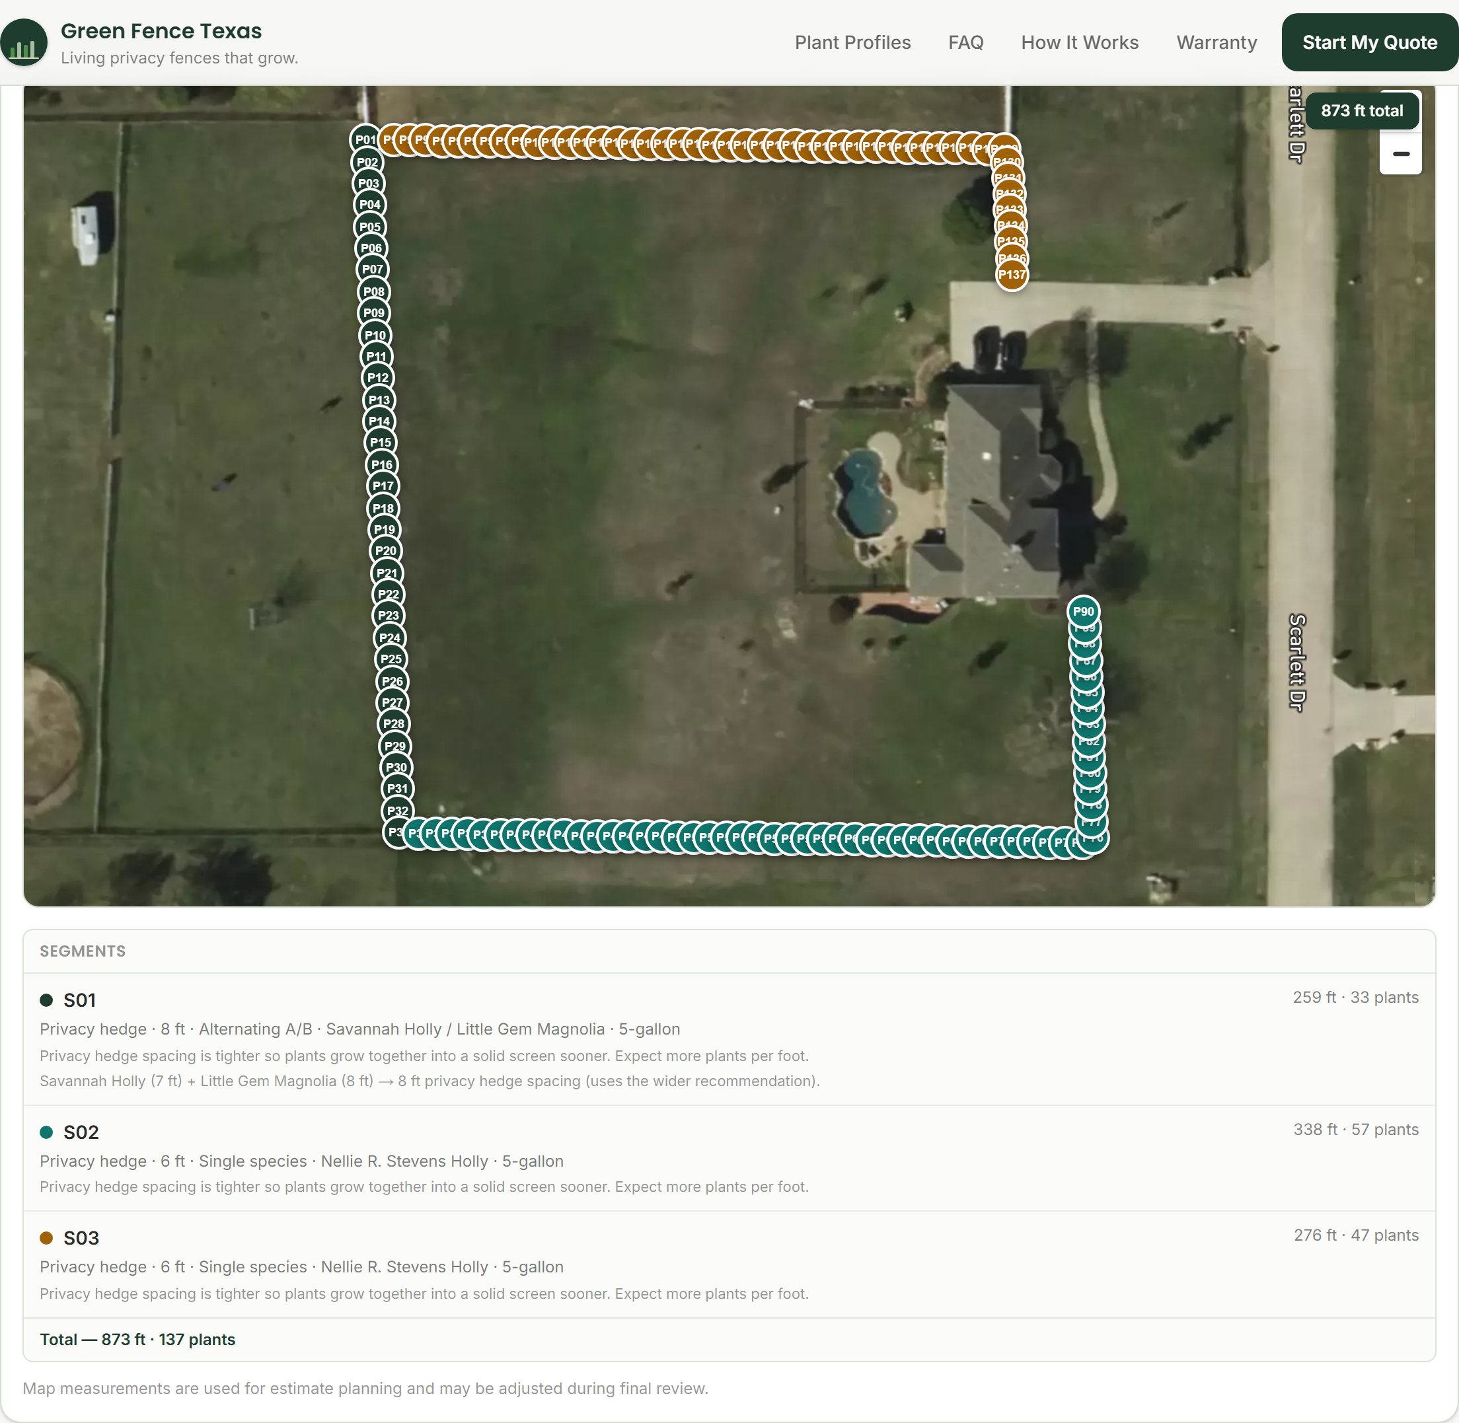Select the S03 segment heading
Viewport: 1459px width, 1423px height.
tap(81, 1237)
